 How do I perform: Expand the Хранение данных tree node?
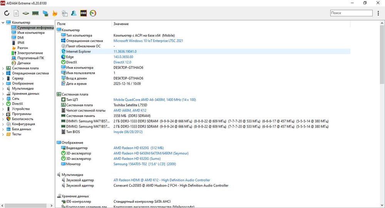coord(3,94)
